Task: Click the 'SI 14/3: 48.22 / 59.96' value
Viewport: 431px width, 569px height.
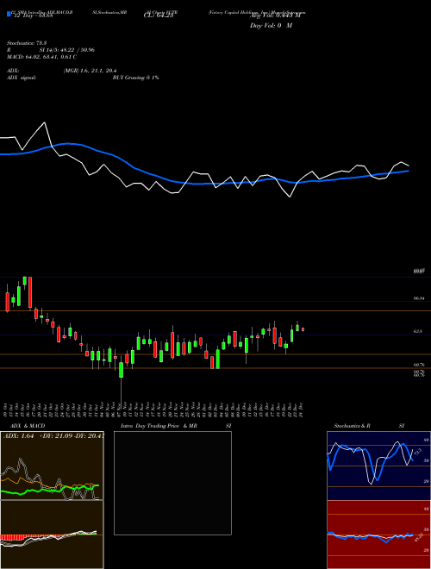Action: (x=67, y=50)
